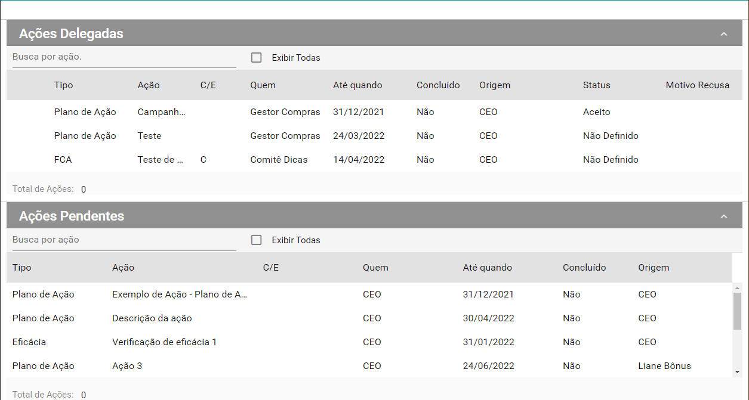Sort pending table by Concluído header

(x=584, y=268)
